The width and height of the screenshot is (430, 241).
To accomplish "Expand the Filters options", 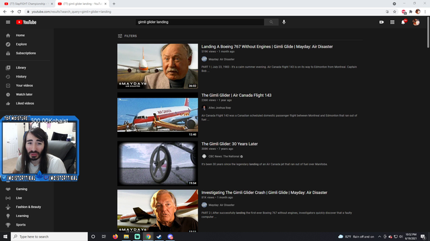I will (127, 35).
